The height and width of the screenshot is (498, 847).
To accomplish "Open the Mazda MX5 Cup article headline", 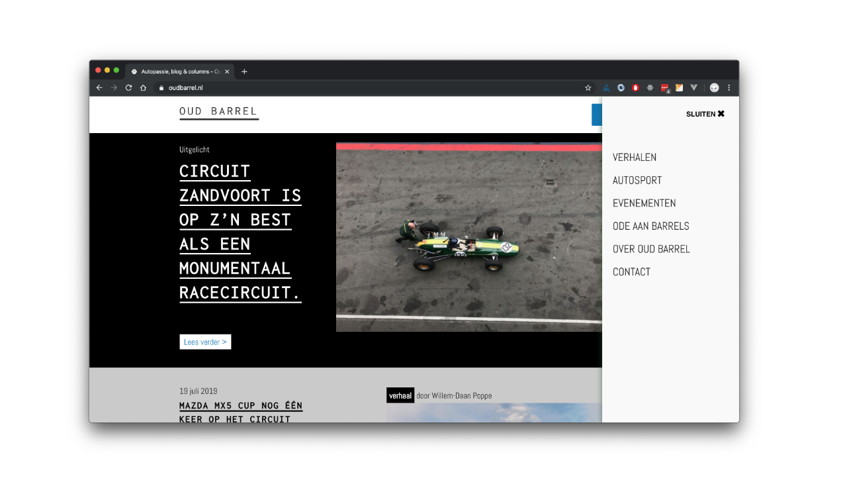I will point(241,412).
